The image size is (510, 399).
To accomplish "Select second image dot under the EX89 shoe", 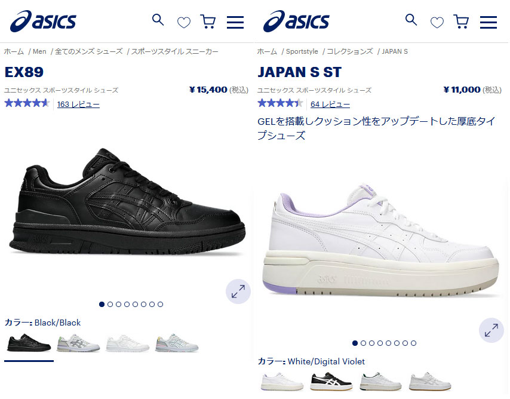I will point(110,304).
